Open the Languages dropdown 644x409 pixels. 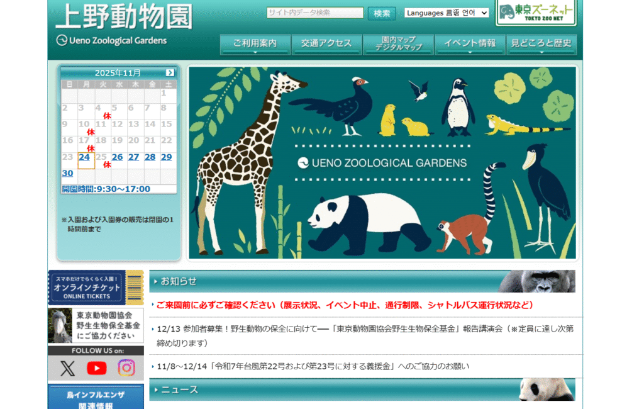[x=447, y=13]
